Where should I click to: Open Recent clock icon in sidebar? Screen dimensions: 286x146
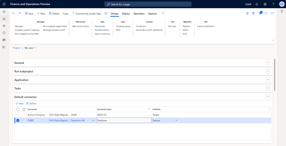(x=4, y=33)
